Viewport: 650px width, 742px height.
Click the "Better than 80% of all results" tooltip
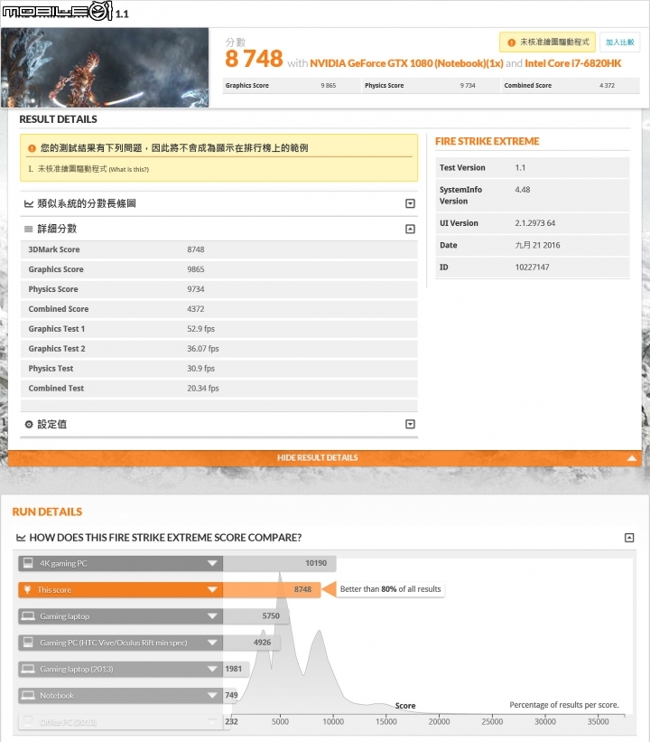391,589
